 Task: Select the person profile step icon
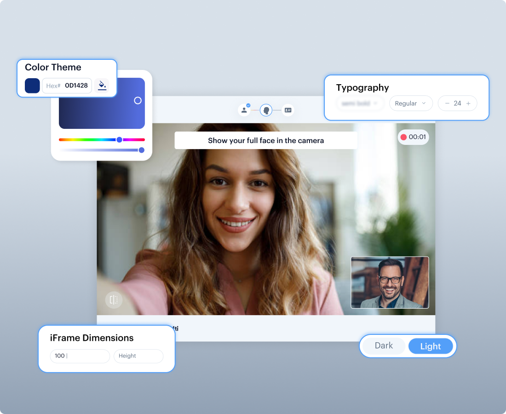tap(244, 110)
